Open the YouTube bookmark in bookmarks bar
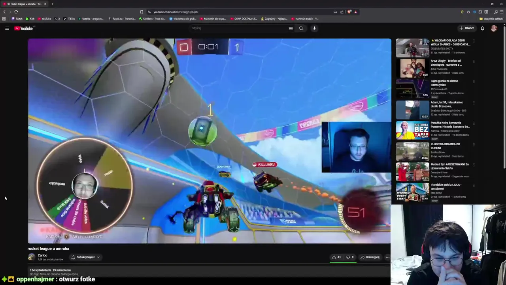 pyautogui.click(x=44, y=19)
